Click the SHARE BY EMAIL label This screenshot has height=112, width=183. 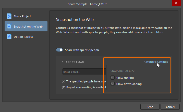pyautogui.click(x=73, y=62)
